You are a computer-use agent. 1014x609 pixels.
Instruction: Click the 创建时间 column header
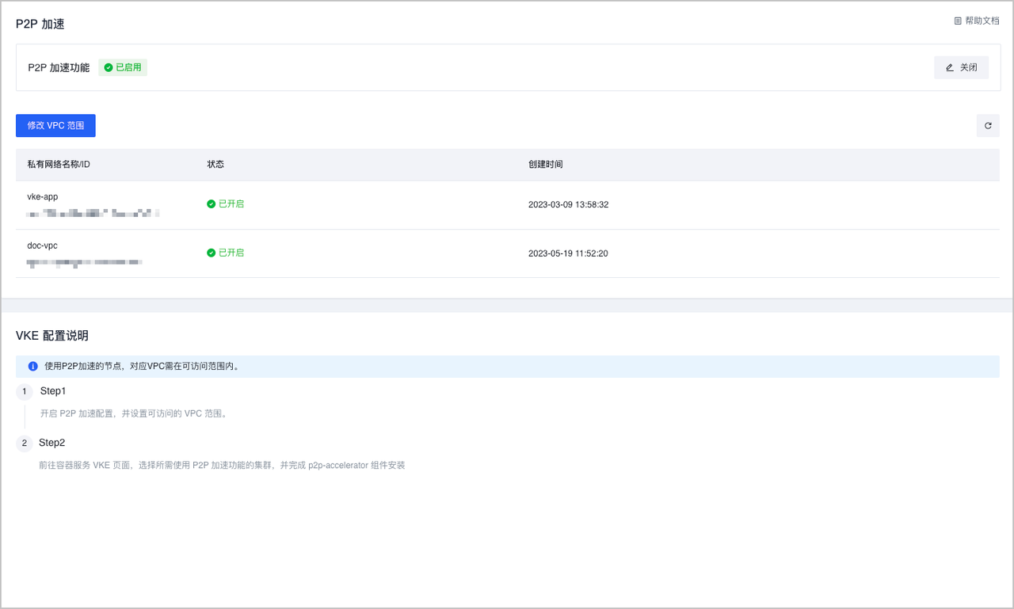pyautogui.click(x=546, y=164)
